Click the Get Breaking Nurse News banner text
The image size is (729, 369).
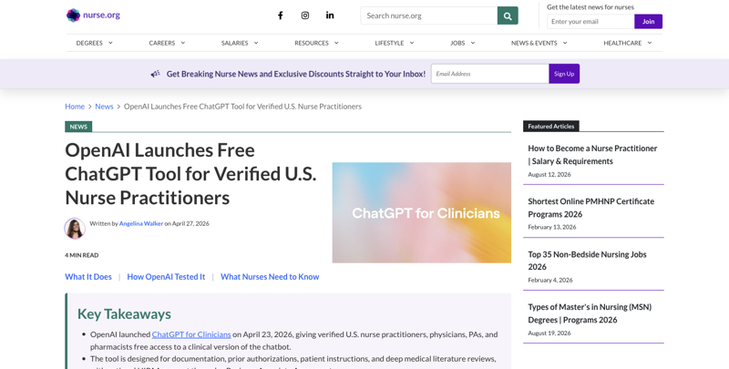(295, 74)
